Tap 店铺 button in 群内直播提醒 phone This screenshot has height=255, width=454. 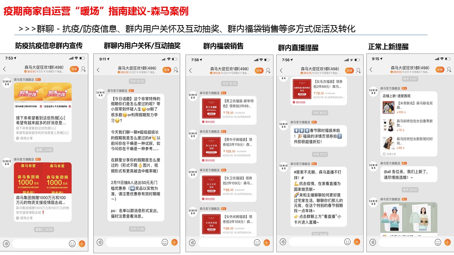(x=349, y=70)
